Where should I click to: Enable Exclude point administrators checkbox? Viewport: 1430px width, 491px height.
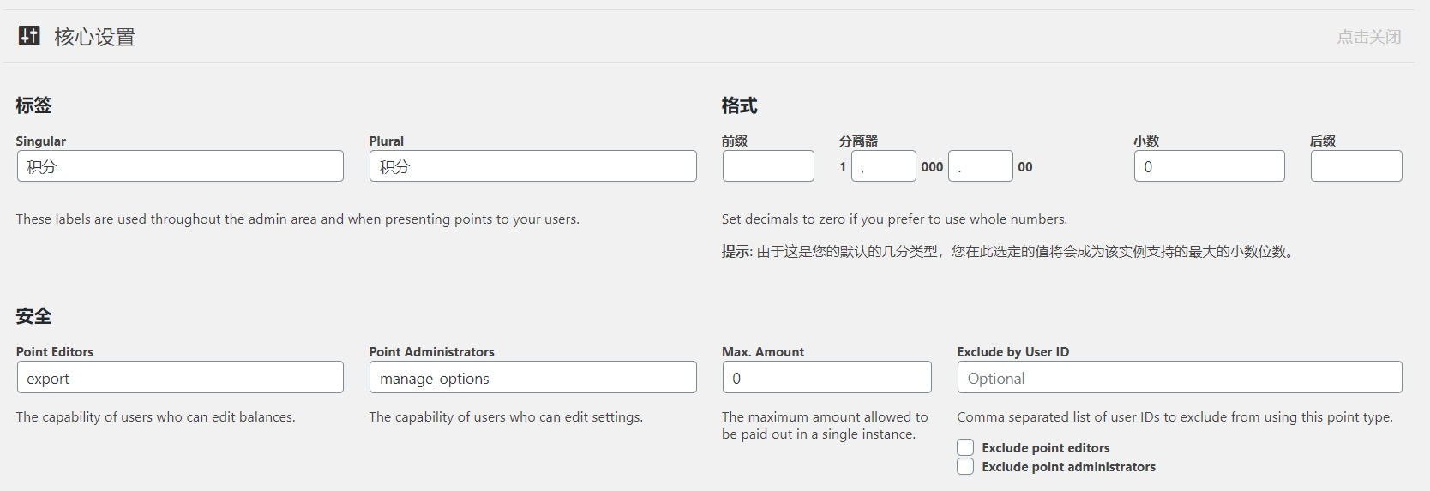(965, 466)
